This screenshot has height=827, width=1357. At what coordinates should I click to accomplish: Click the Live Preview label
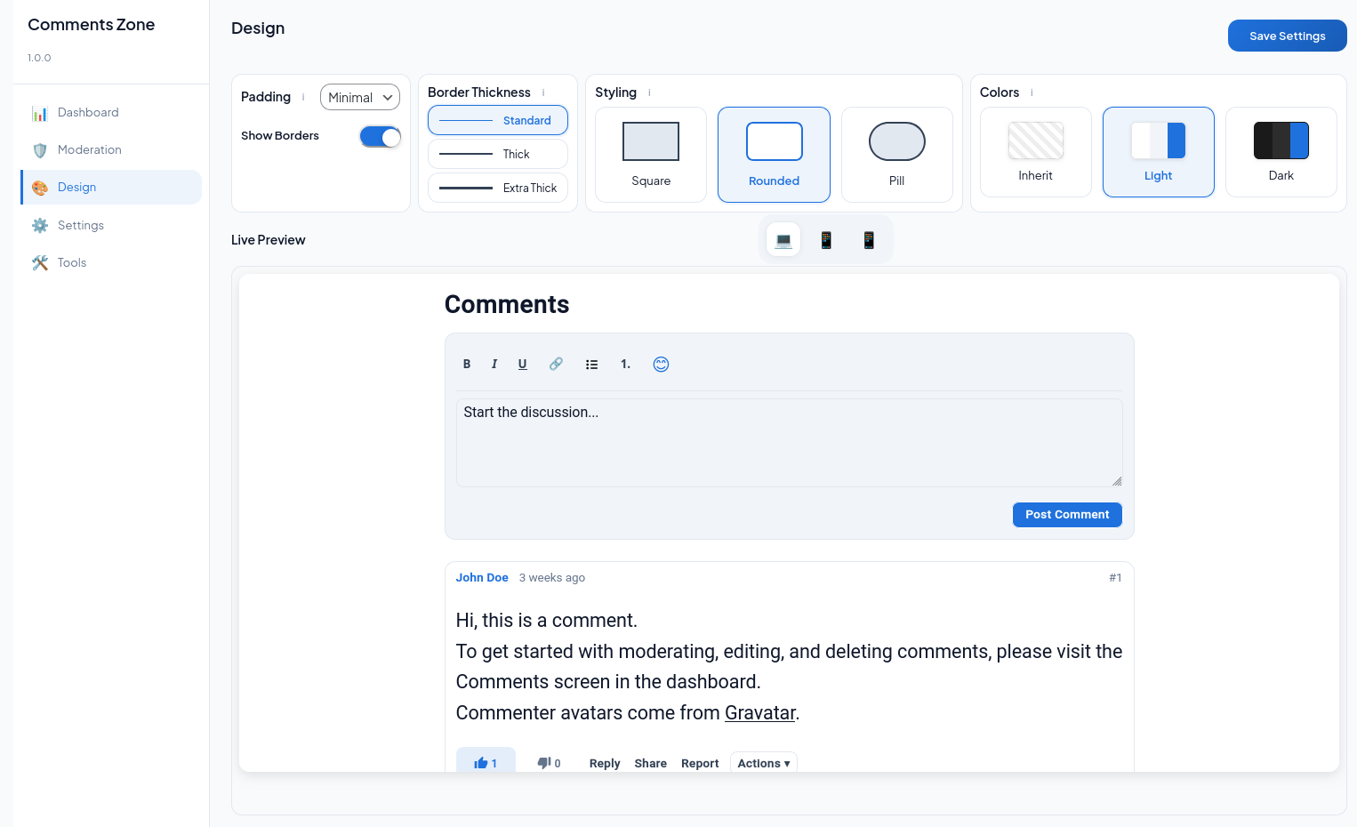click(x=269, y=240)
